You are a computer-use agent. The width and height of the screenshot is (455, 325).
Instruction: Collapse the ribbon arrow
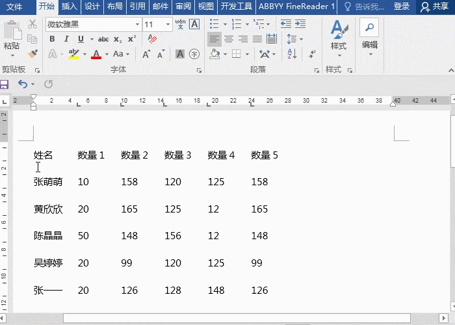click(451, 70)
